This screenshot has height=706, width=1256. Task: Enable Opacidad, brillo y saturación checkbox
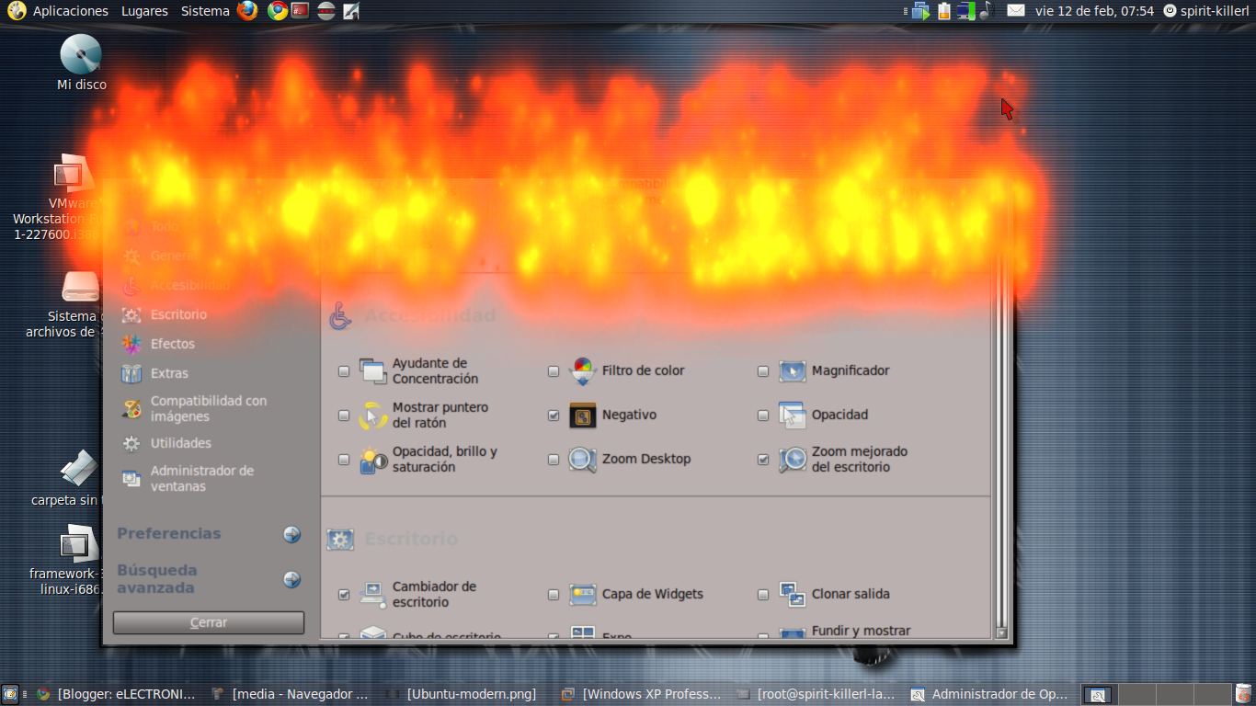pos(344,460)
